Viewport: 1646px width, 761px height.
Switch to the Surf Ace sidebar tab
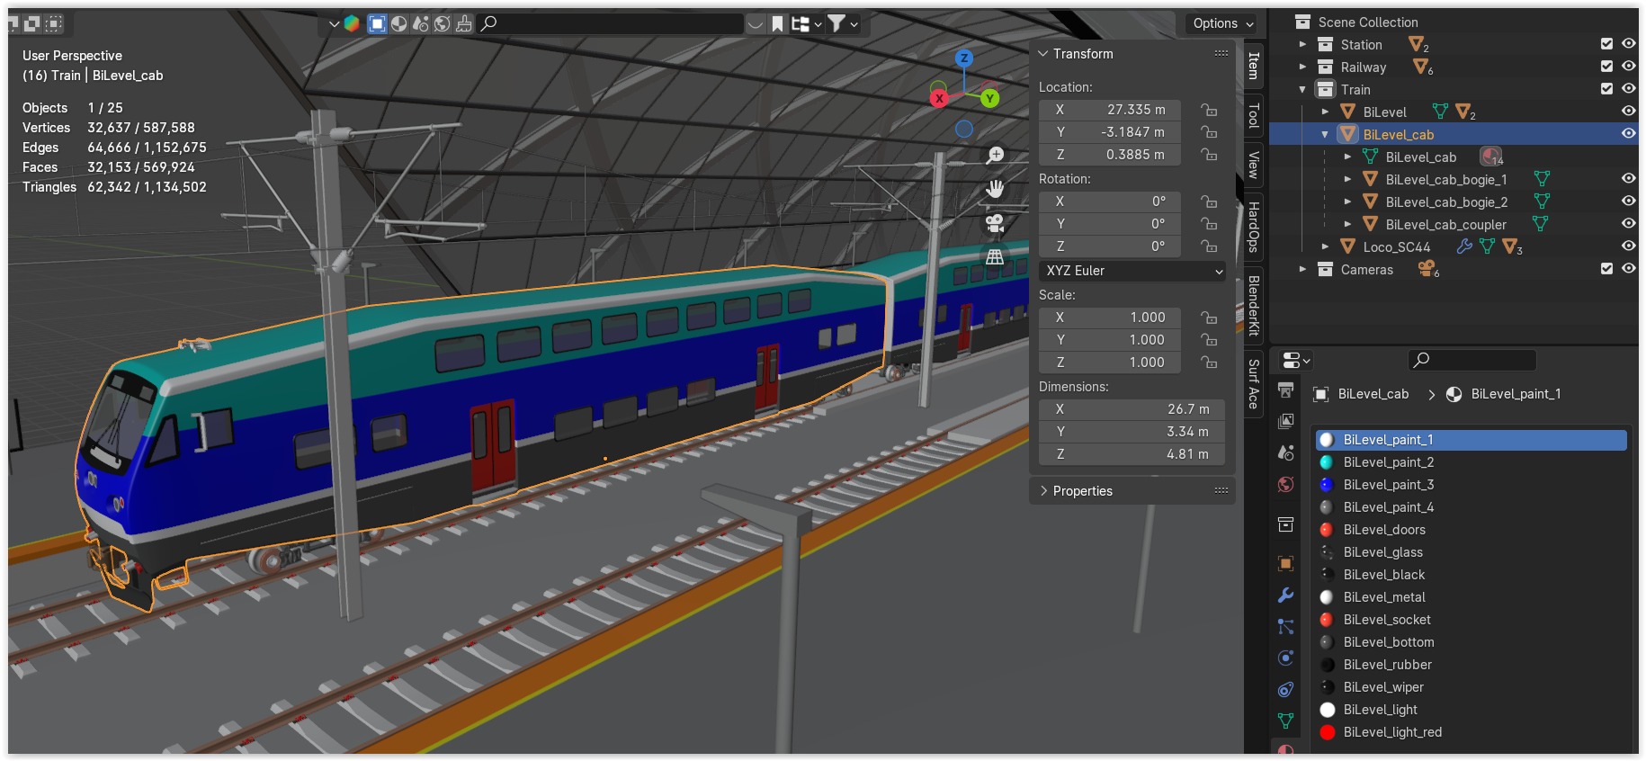[1254, 384]
